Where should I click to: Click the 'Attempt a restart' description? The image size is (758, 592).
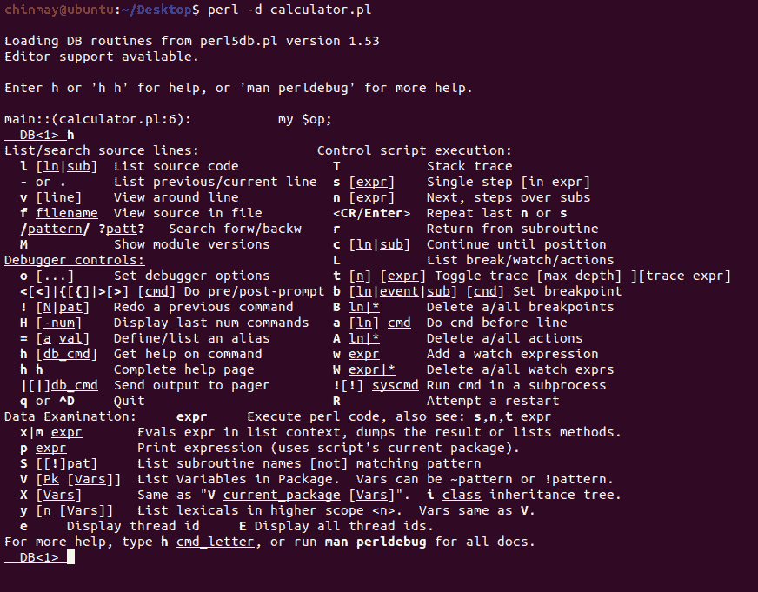click(x=493, y=401)
